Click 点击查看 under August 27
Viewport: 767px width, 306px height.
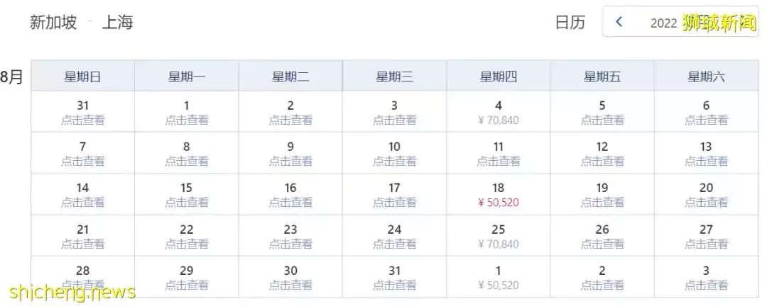(x=706, y=244)
